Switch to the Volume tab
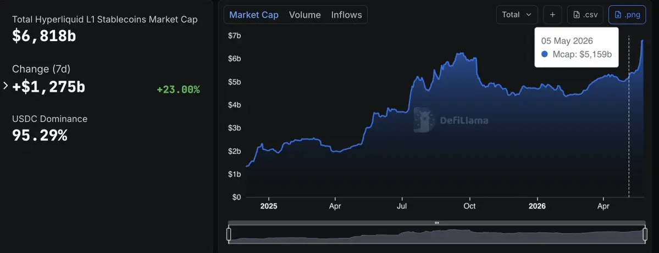659x253 pixels. (304, 15)
